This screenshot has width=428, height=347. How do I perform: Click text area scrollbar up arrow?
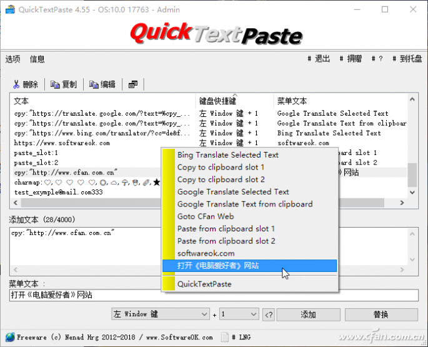tap(412, 234)
